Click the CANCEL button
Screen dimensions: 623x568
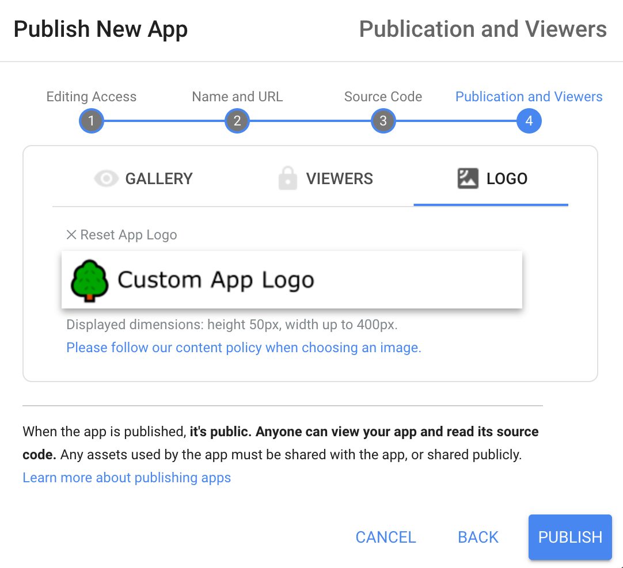coord(386,537)
